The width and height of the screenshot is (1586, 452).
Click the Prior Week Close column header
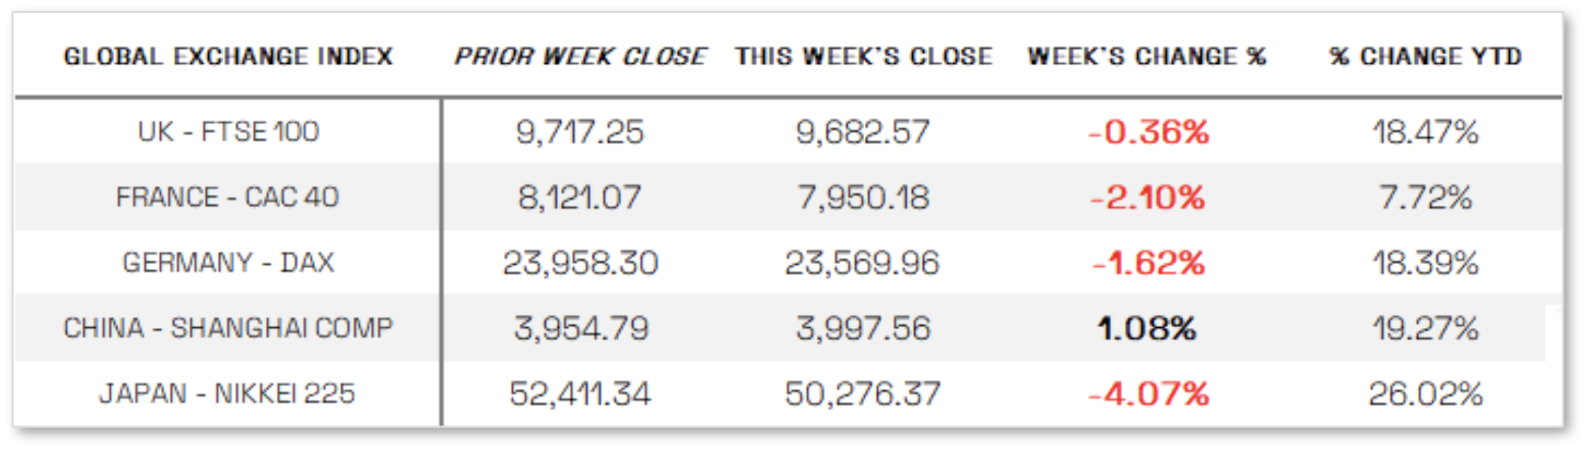[x=580, y=57]
